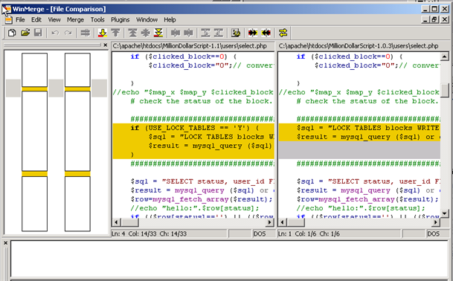
Task: Click the Undo arrow icon
Action: coord(55,33)
